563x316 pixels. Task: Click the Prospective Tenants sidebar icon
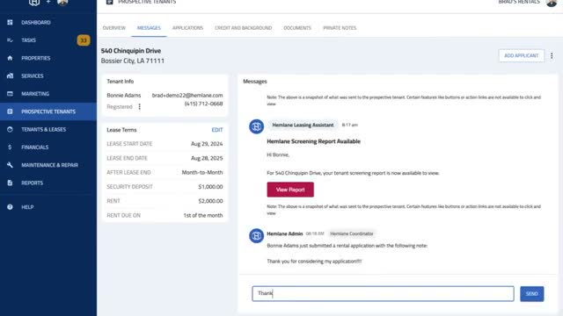pos(10,111)
